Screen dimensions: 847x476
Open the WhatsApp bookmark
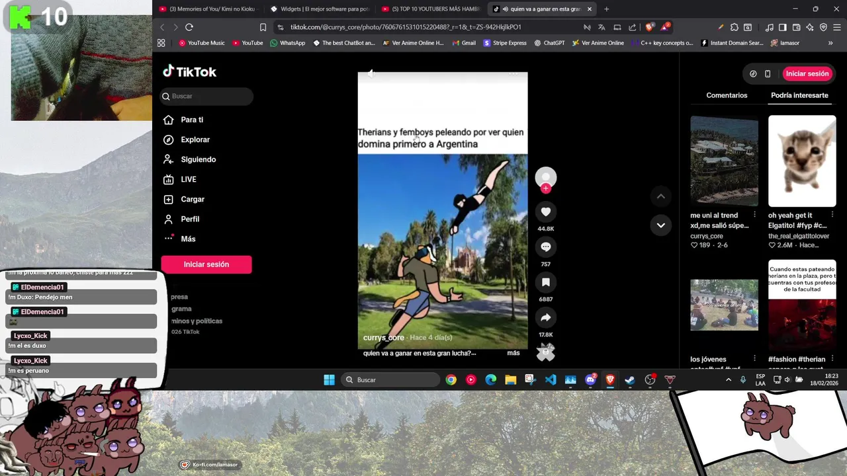click(288, 43)
